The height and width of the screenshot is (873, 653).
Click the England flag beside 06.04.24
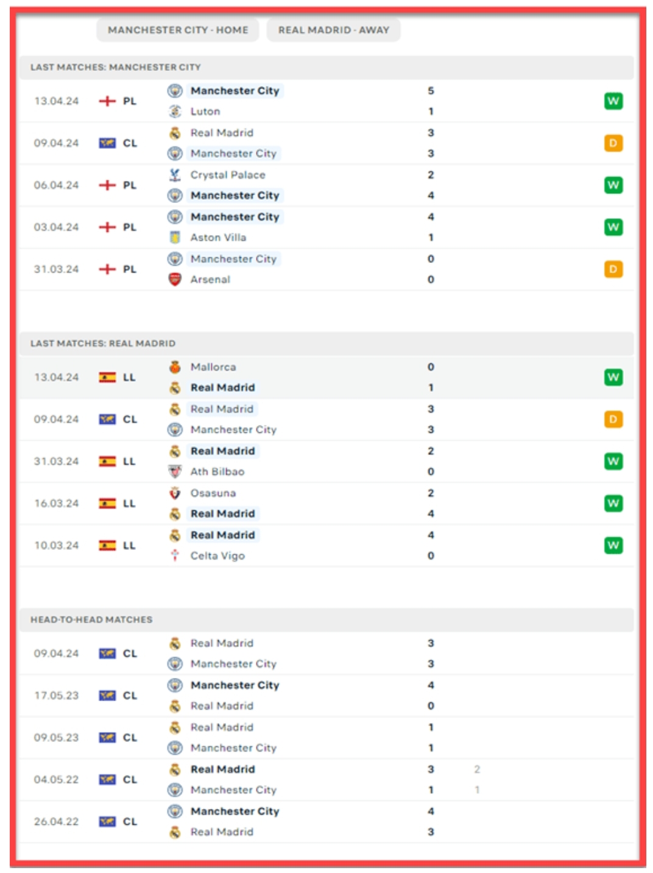pyautogui.click(x=107, y=185)
